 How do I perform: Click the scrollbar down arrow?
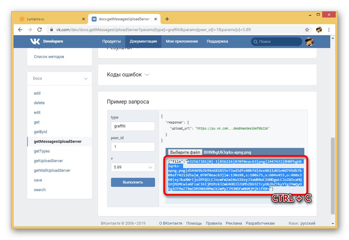click(333, 224)
